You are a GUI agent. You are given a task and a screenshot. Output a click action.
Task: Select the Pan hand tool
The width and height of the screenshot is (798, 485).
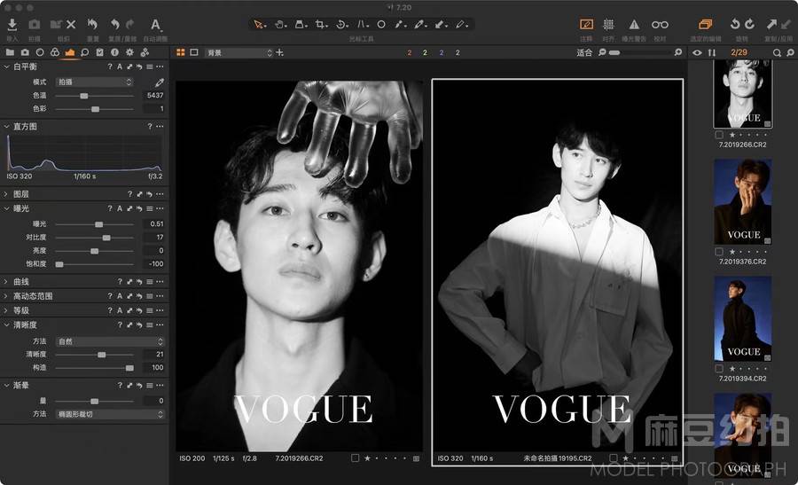click(x=280, y=24)
